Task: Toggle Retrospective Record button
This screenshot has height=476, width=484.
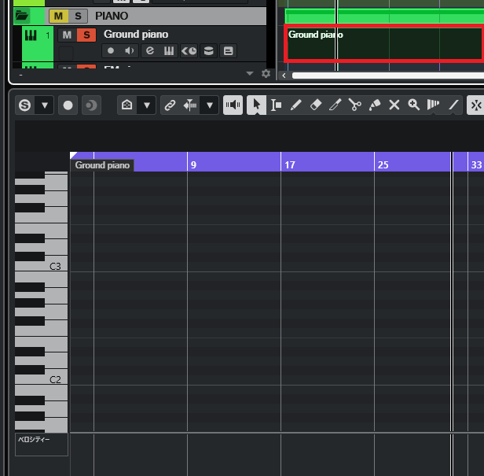Action: pos(91,105)
